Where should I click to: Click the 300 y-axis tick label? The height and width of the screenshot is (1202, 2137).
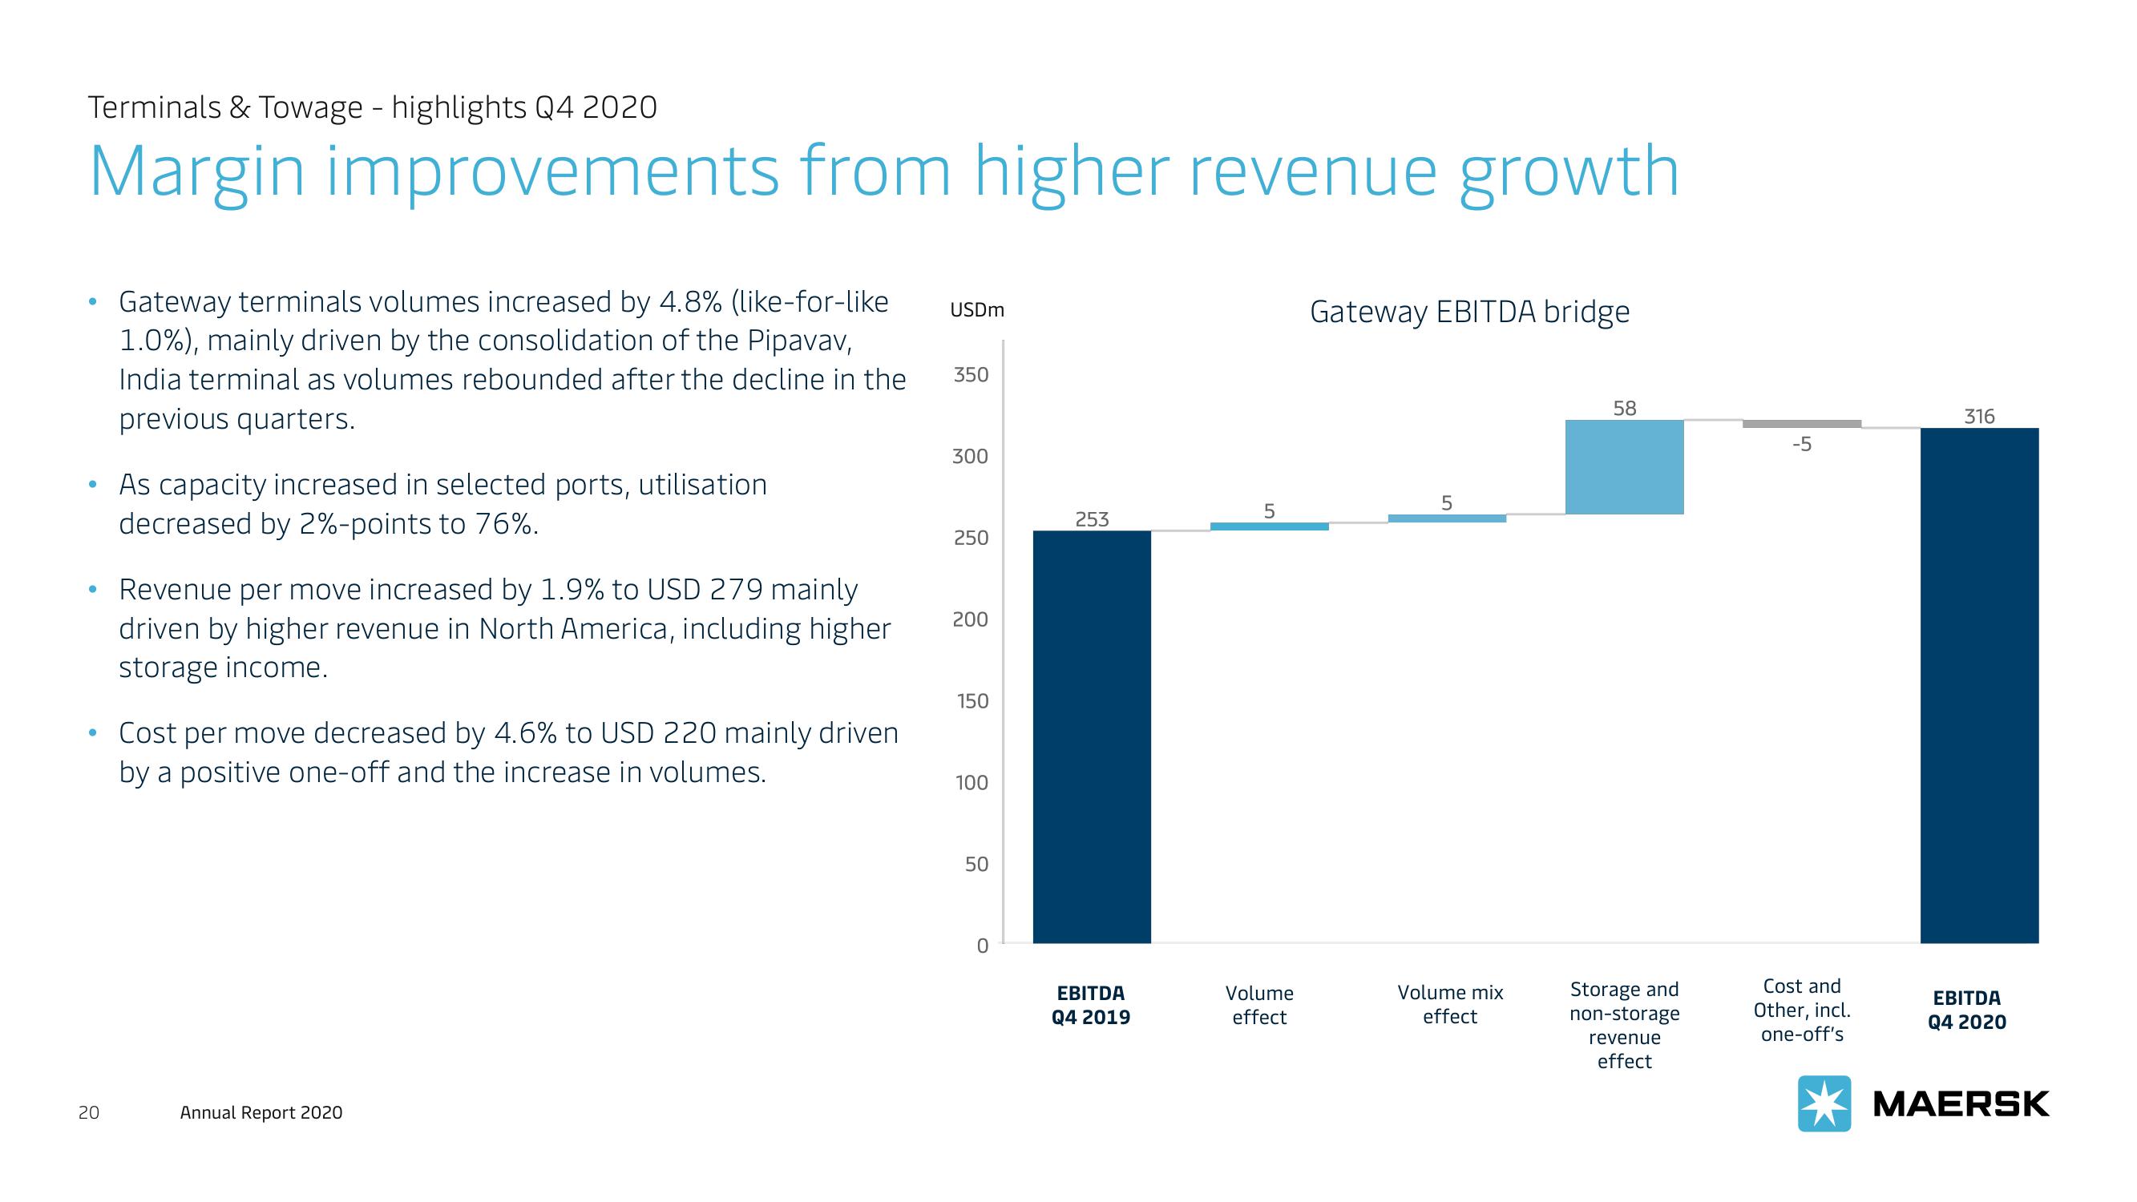pyautogui.click(x=971, y=456)
